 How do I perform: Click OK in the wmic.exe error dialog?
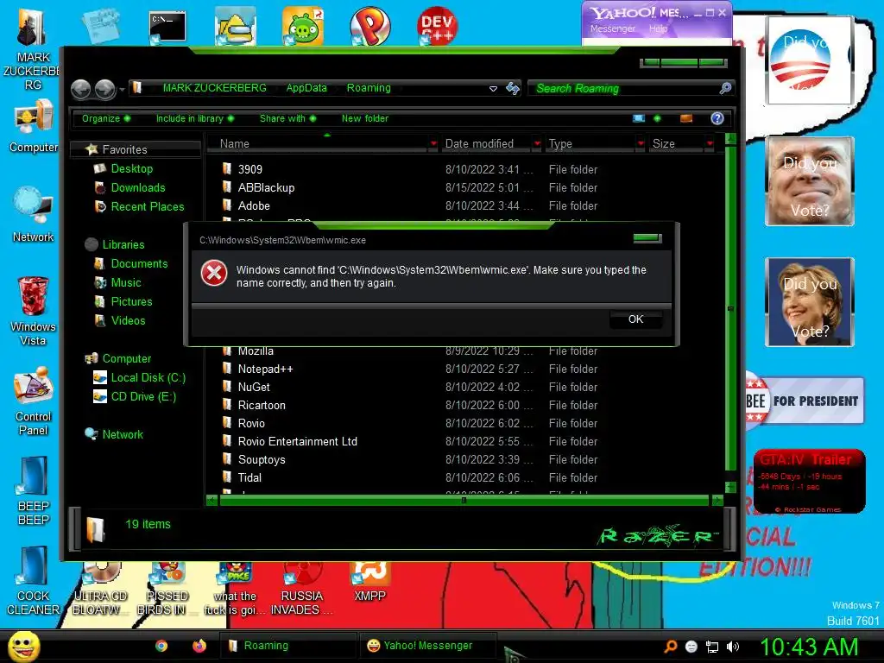pyautogui.click(x=635, y=319)
